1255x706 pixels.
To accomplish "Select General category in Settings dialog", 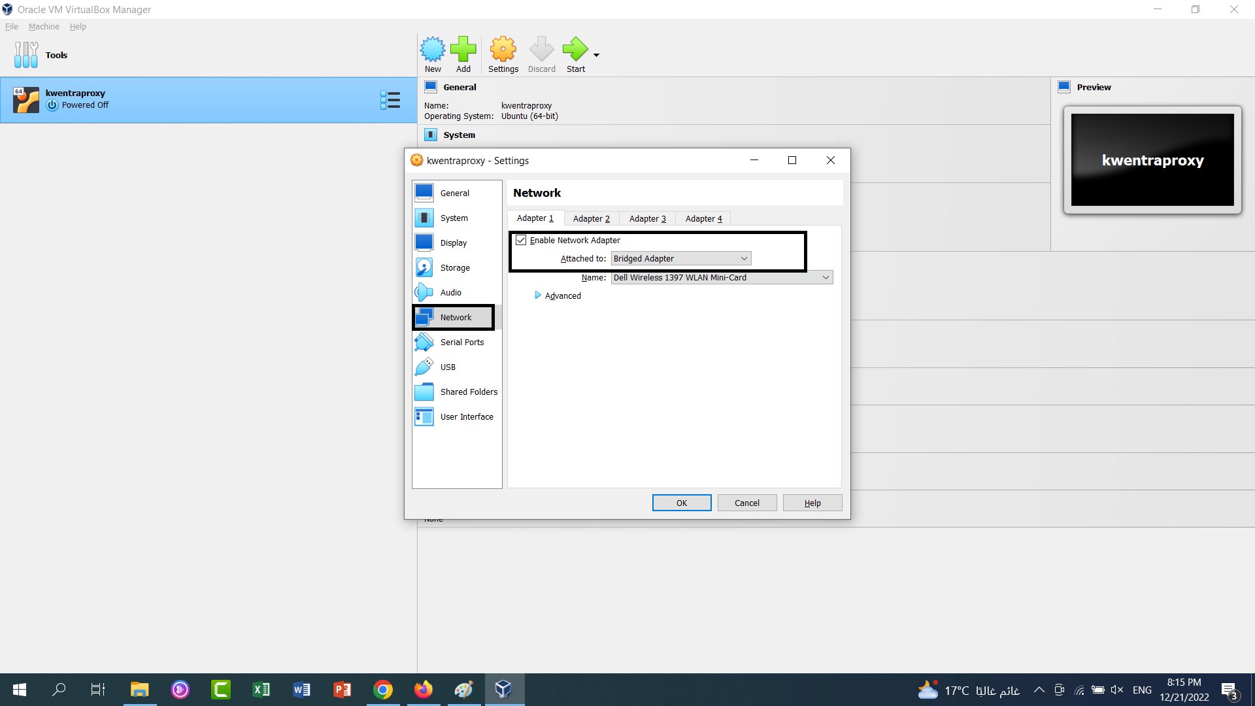I will click(456, 193).
